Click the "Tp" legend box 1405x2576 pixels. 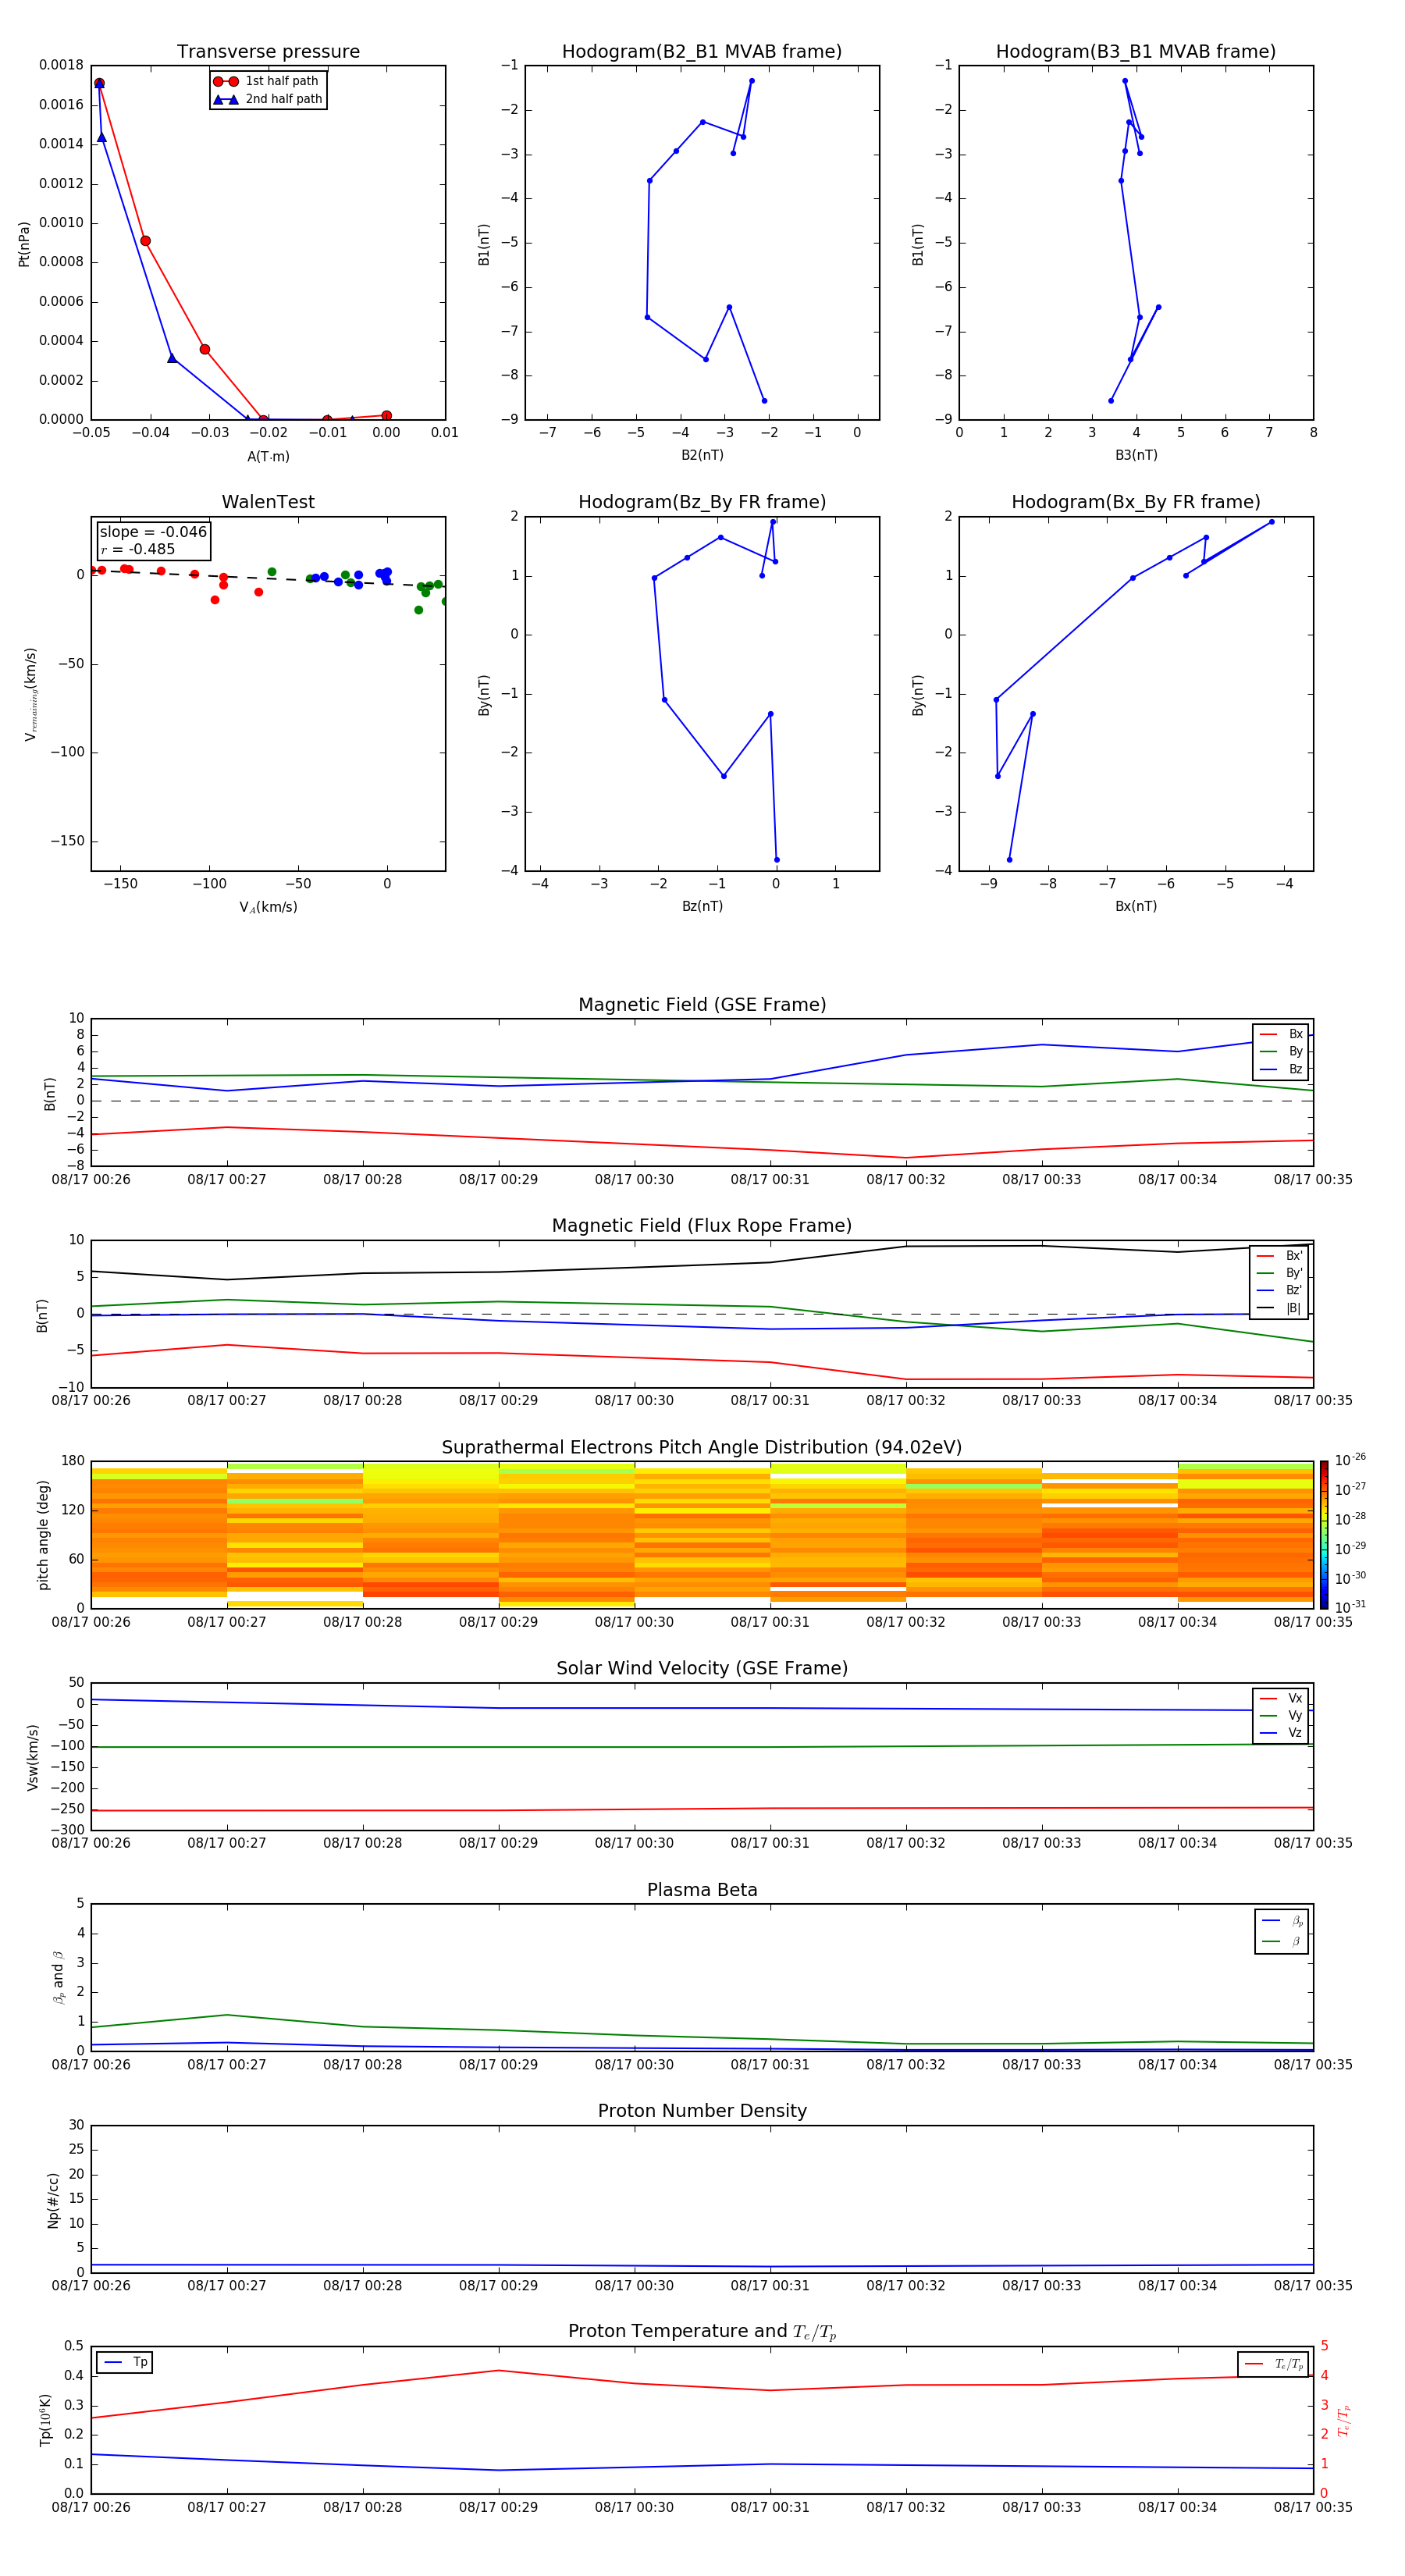click(x=125, y=2362)
